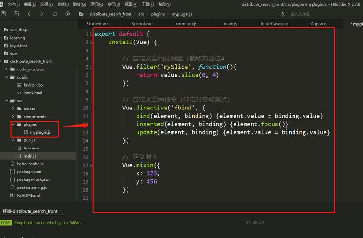Select the layui_test project folder
This screenshot has width=363, height=238.
pos(18,46)
